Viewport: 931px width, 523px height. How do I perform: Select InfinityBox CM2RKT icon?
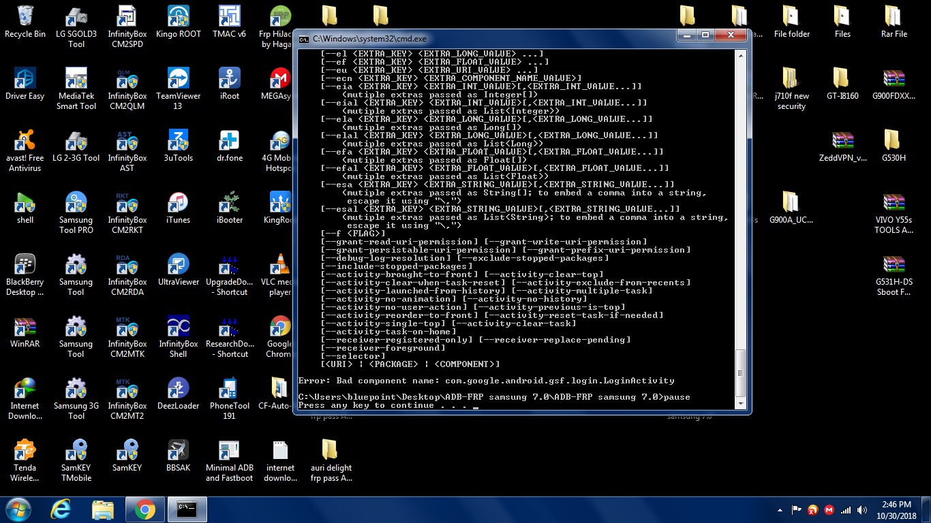tap(127, 212)
